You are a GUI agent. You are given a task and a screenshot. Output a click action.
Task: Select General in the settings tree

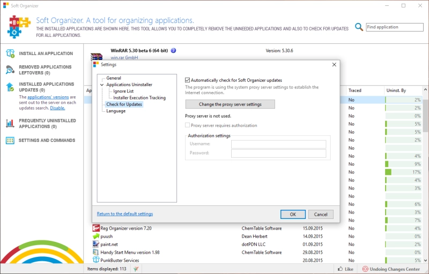point(114,78)
